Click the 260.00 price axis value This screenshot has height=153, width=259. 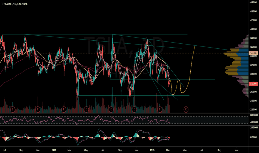tap(253, 92)
